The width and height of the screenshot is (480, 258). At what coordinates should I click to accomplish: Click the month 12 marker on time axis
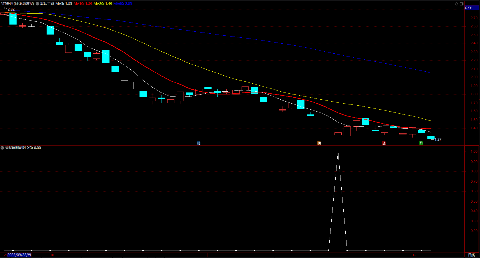coord(415,255)
